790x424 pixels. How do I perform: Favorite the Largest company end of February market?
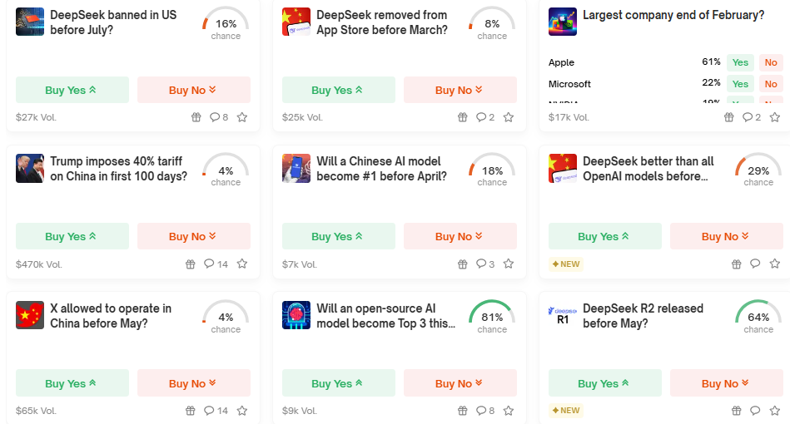(775, 117)
